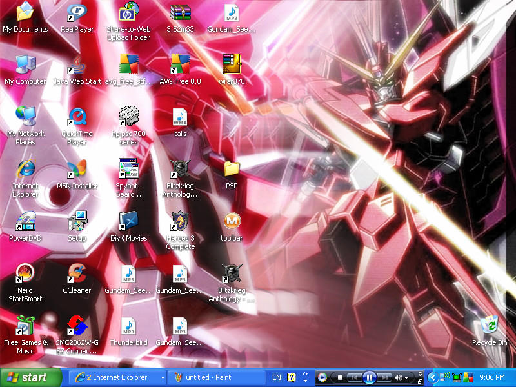Viewport: 516px width, 387px height.
Task: Open the language bar help icon
Action: [x=292, y=377]
